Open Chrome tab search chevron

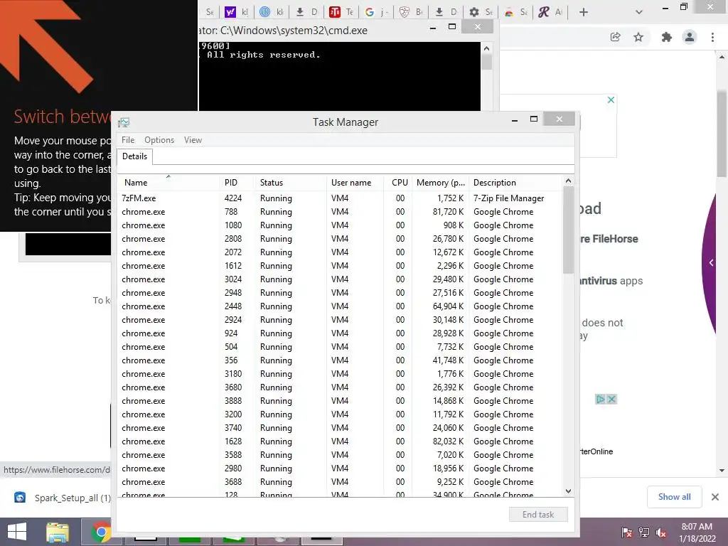pyautogui.click(x=639, y=13)
